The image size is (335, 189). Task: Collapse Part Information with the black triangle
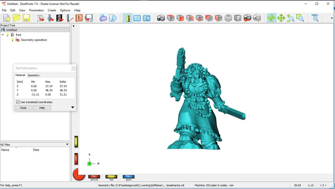73,107
